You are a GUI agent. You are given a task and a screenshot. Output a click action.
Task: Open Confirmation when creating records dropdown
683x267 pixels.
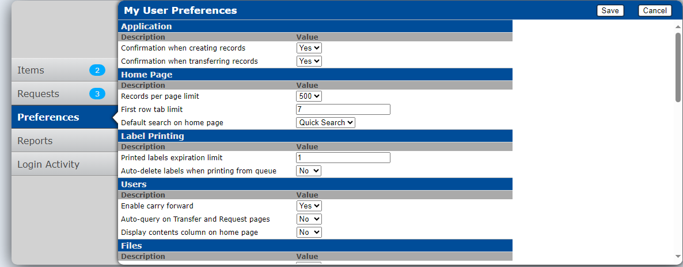(x=309, y=48)
